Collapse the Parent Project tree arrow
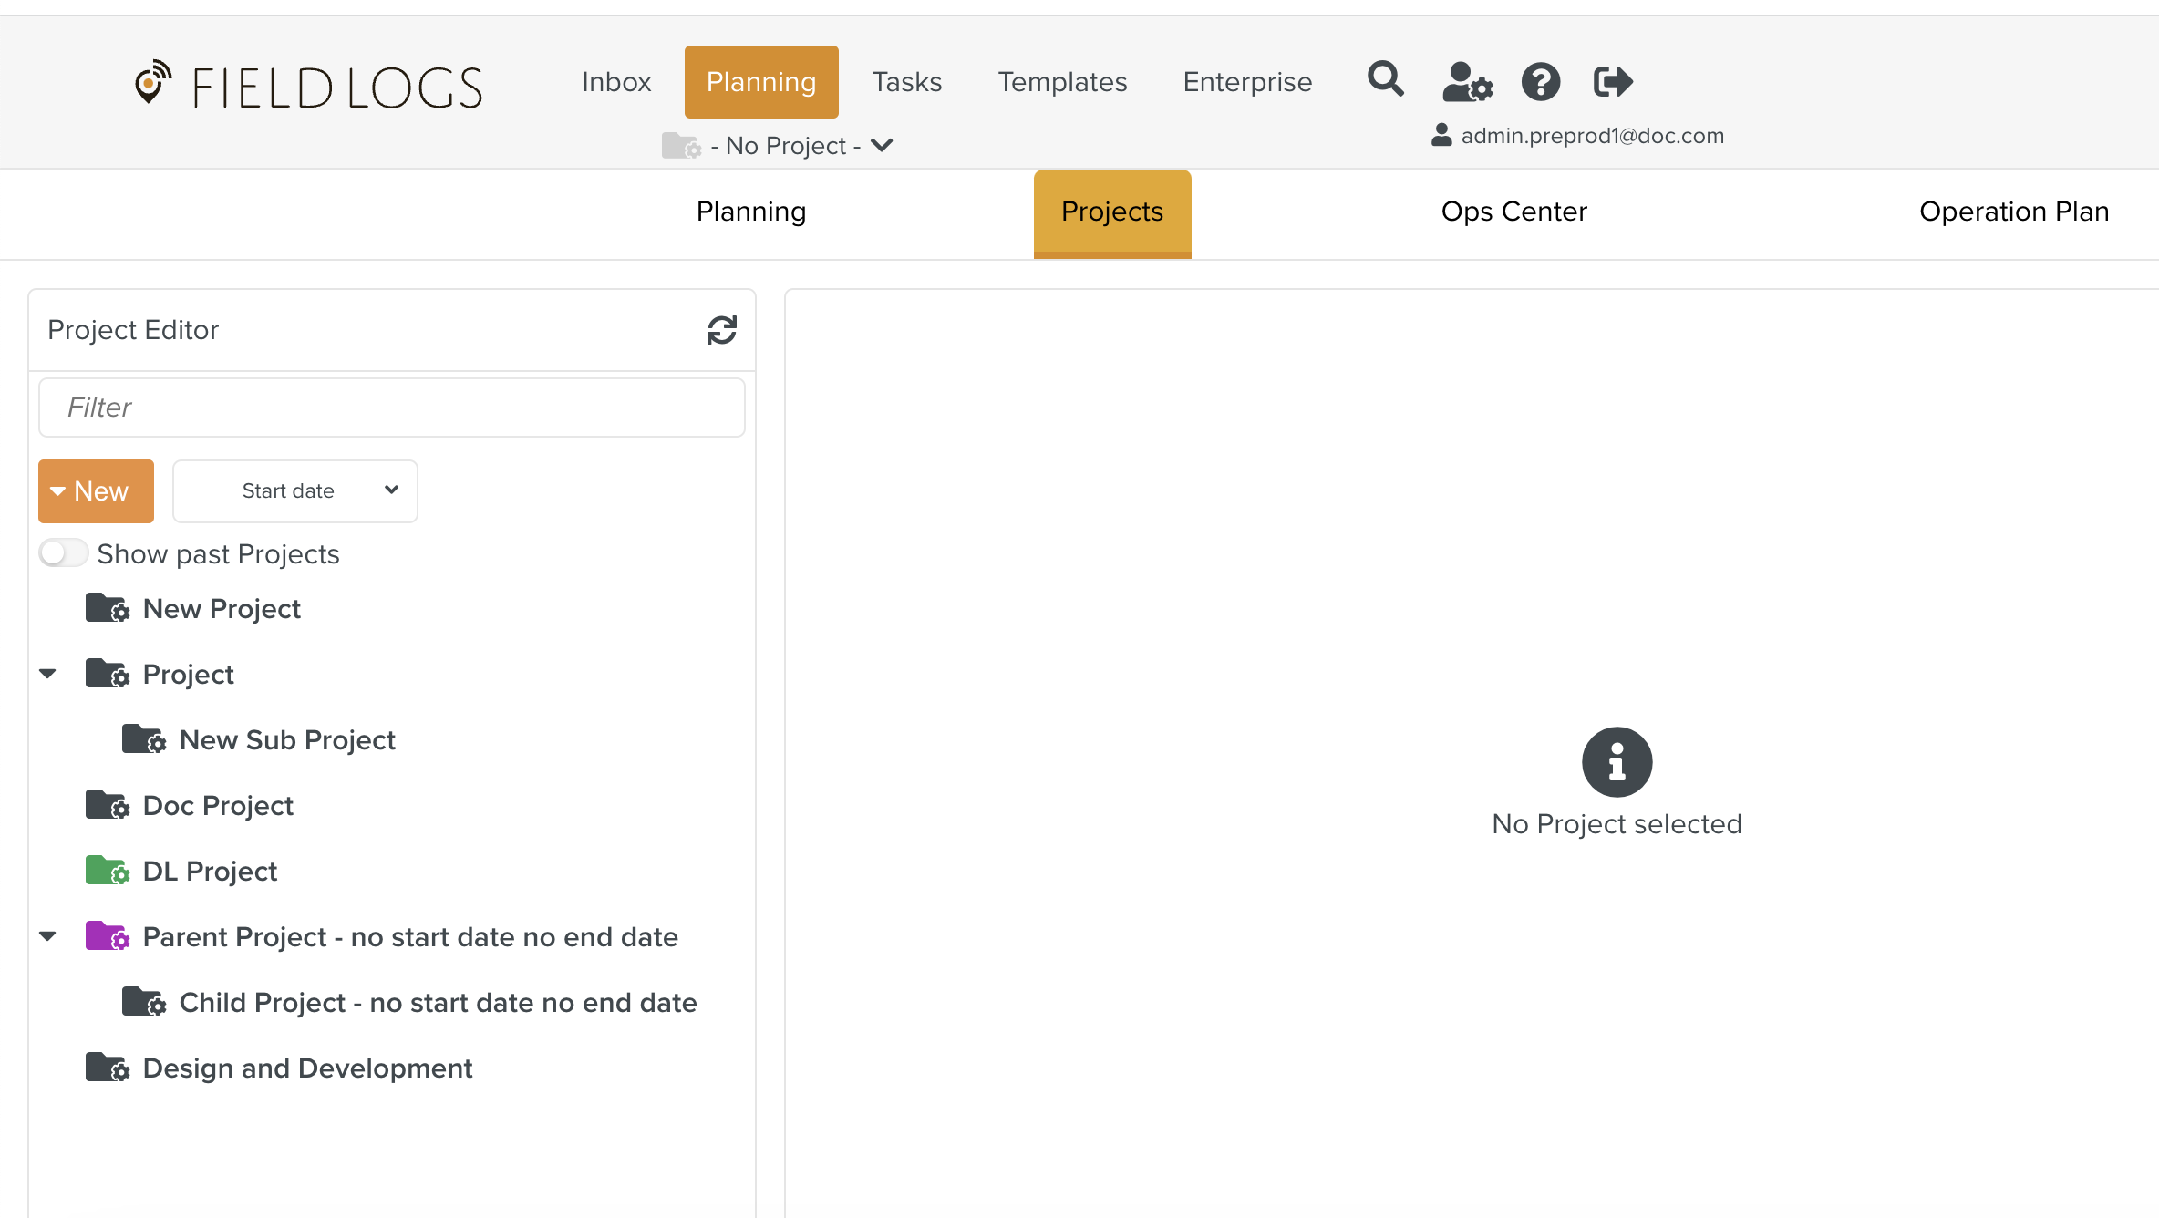Screen dimensions: 2159x1218 48,936
